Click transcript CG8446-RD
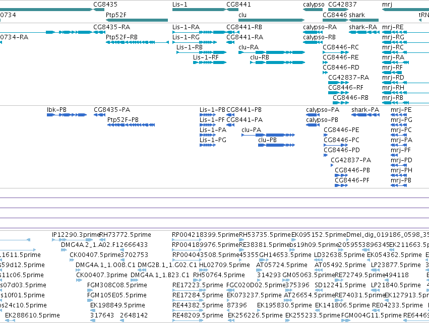Viewport: 429px width, 323px height. (x=341, y=68)
